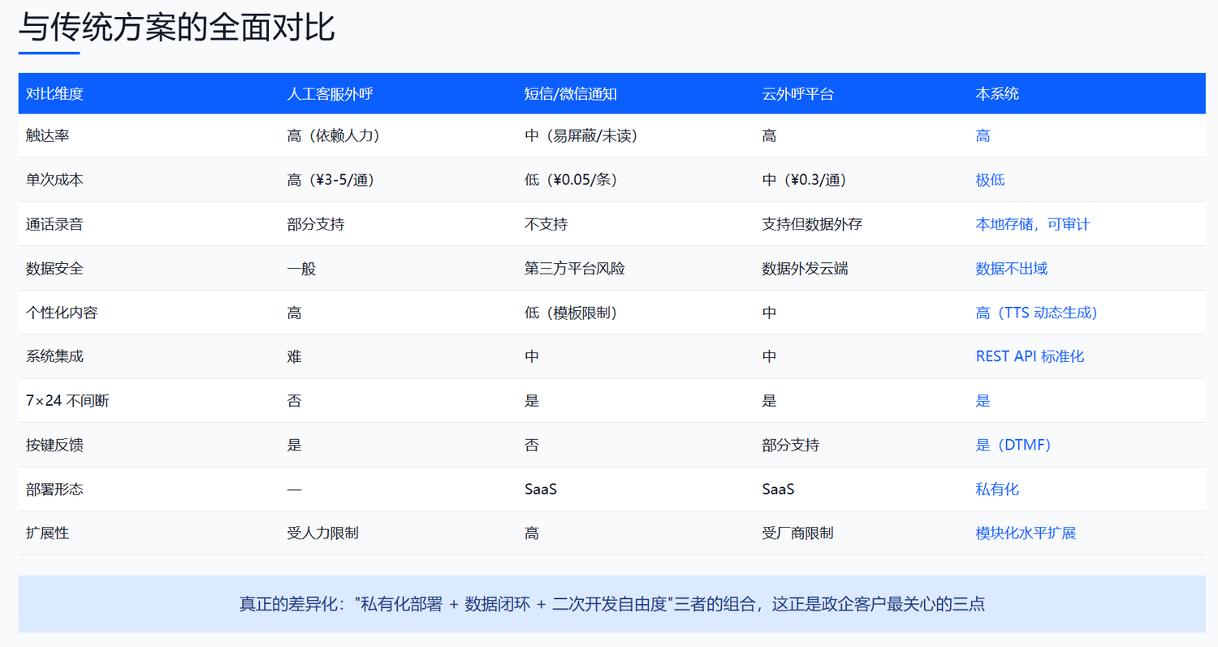
Task: Select 高 in 扩展性 row under 短信/微信通知
Action: pyautogui.click(x=532, y=533)
